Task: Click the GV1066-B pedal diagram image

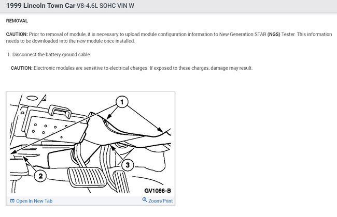Action: [x=91, y=144]
